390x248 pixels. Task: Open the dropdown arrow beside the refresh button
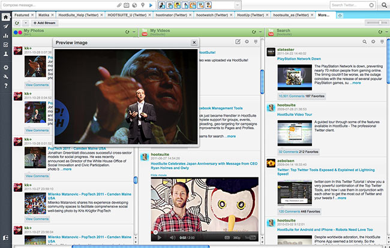click(26, 23)
